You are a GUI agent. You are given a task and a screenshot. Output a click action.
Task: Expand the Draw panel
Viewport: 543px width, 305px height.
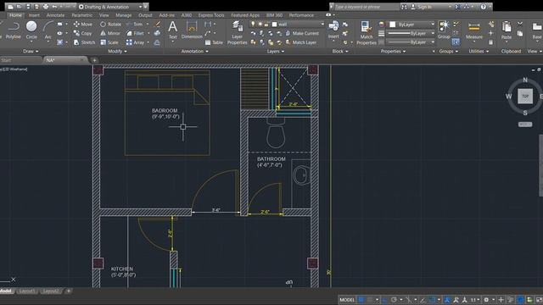(x=31, y=51)
